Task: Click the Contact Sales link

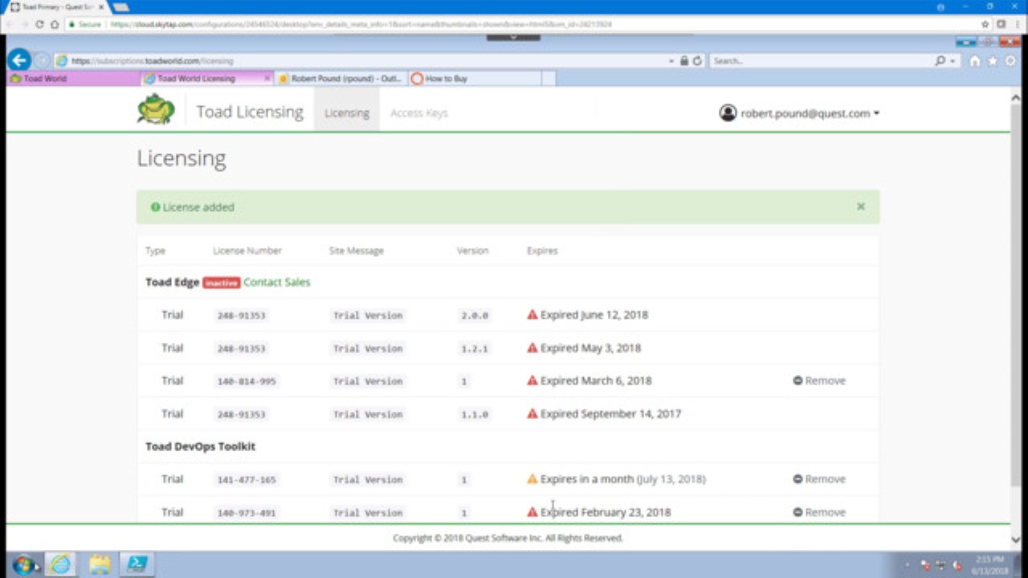Action: point(276,282)
